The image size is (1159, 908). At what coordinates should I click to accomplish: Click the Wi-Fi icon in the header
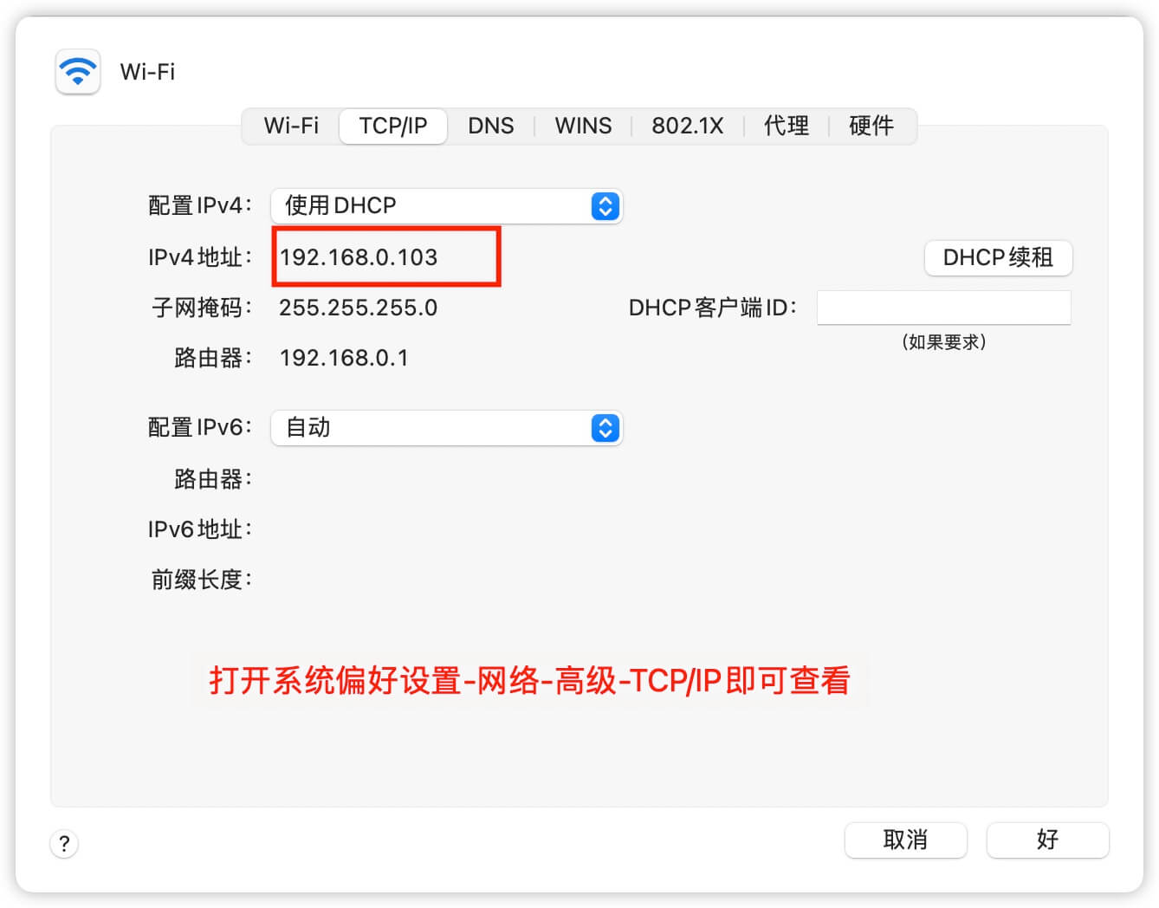[x=78, y=71]
